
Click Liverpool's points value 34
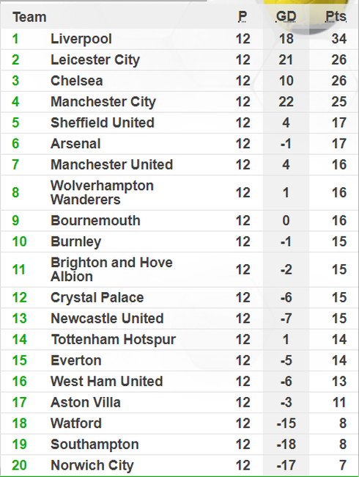point(339,39)
